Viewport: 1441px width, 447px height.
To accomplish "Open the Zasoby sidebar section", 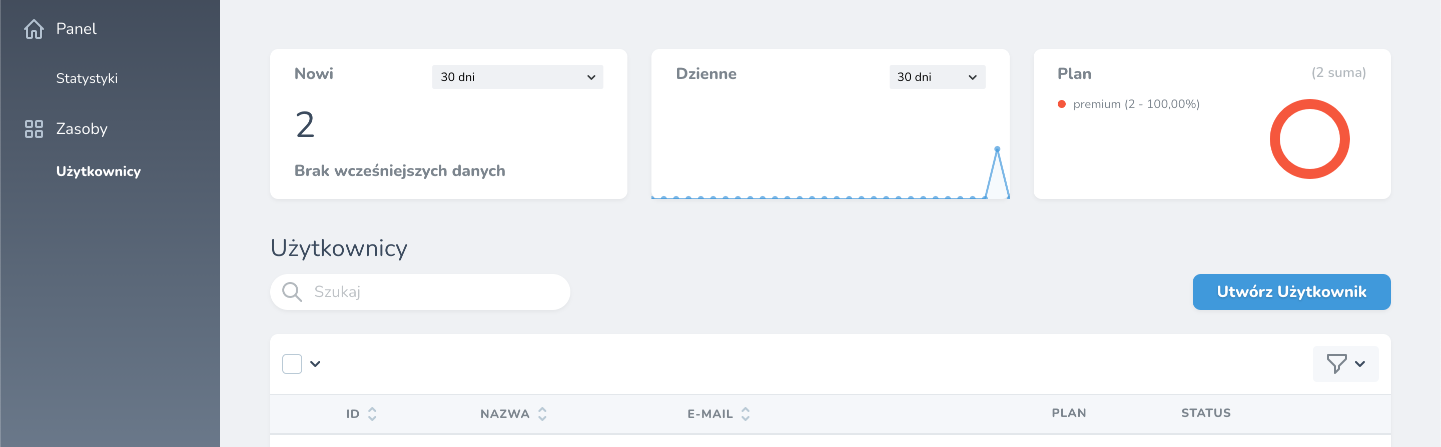I will 82,129.
